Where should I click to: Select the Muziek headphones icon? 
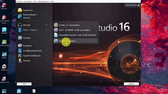(20, 25)
